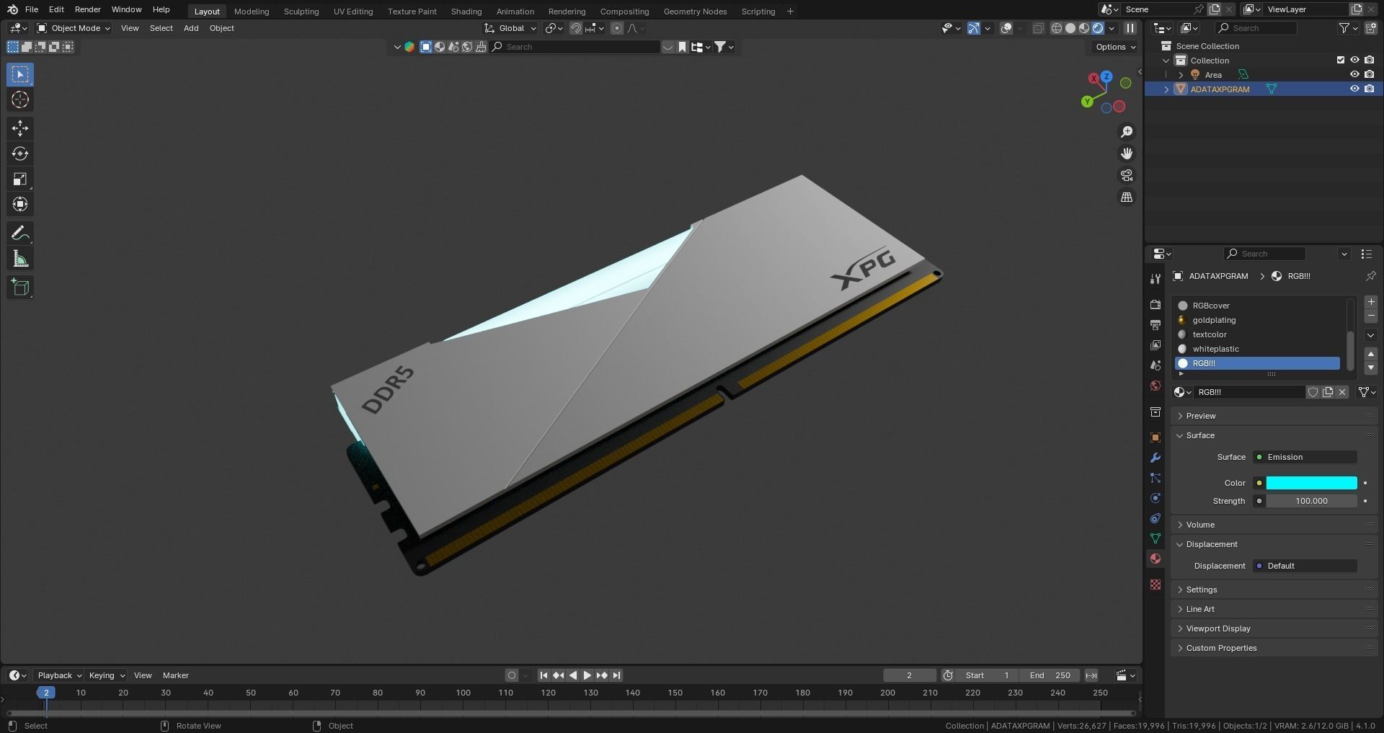This screenshot has width=1384, height=733.
Task: Switch to the UV Editing workspace tab
Action: (x=353, y=12)
